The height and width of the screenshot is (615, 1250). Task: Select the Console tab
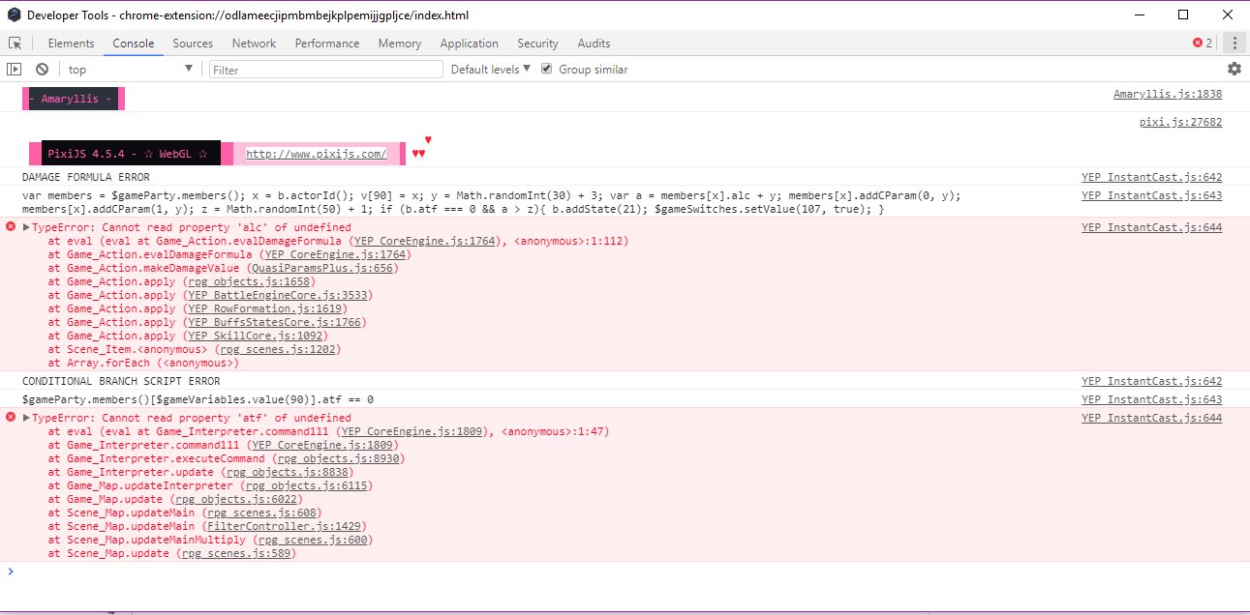pos(134,44)
